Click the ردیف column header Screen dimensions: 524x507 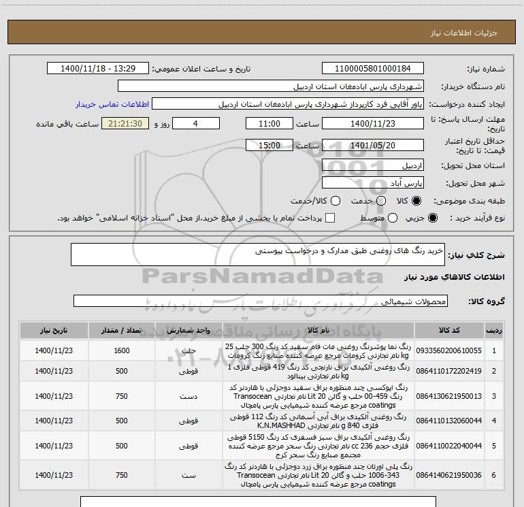494,331
